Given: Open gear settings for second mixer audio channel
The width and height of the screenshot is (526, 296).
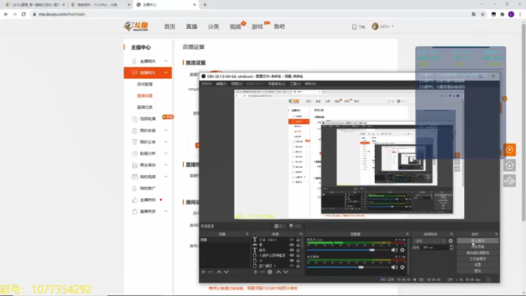Looking at the screenshot, I should 402,267.
